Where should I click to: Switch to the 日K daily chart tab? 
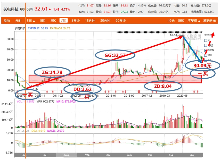click(43, 21)
